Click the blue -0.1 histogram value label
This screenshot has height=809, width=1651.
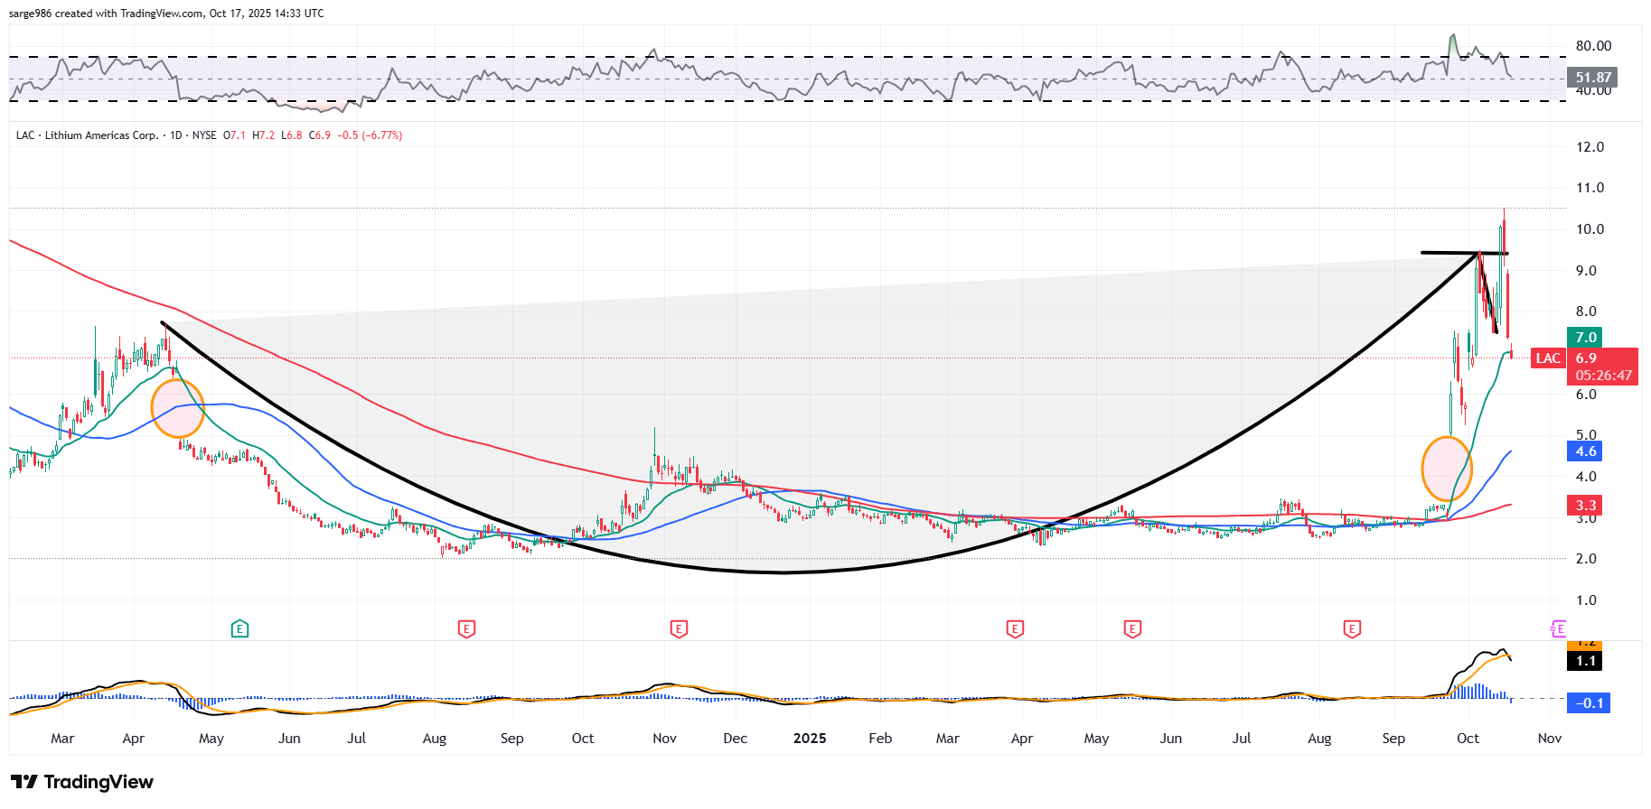point(1589,703)
